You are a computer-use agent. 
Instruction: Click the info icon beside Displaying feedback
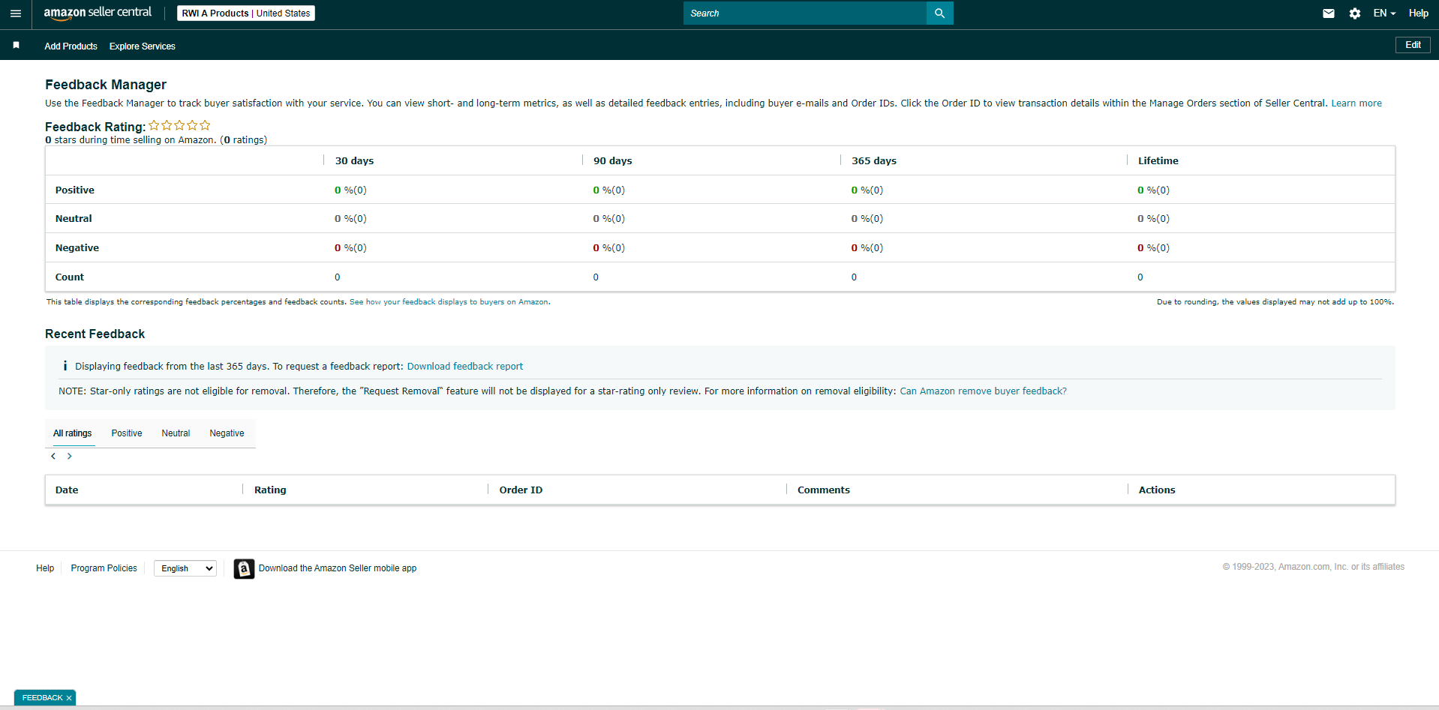click(x=65, y=366)
